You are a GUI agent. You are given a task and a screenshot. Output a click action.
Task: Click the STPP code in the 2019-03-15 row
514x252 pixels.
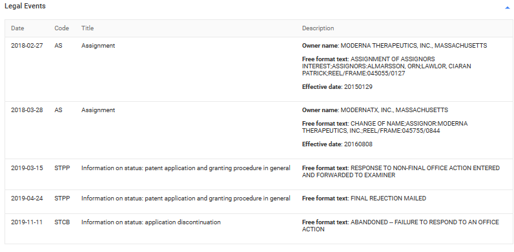(x=62, y=168)
